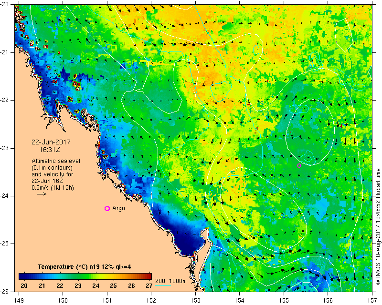Viewport: 382px width, 305px height.
Task: Click the 0.5m/s velocity scale arrow
Action: [42, 194]
